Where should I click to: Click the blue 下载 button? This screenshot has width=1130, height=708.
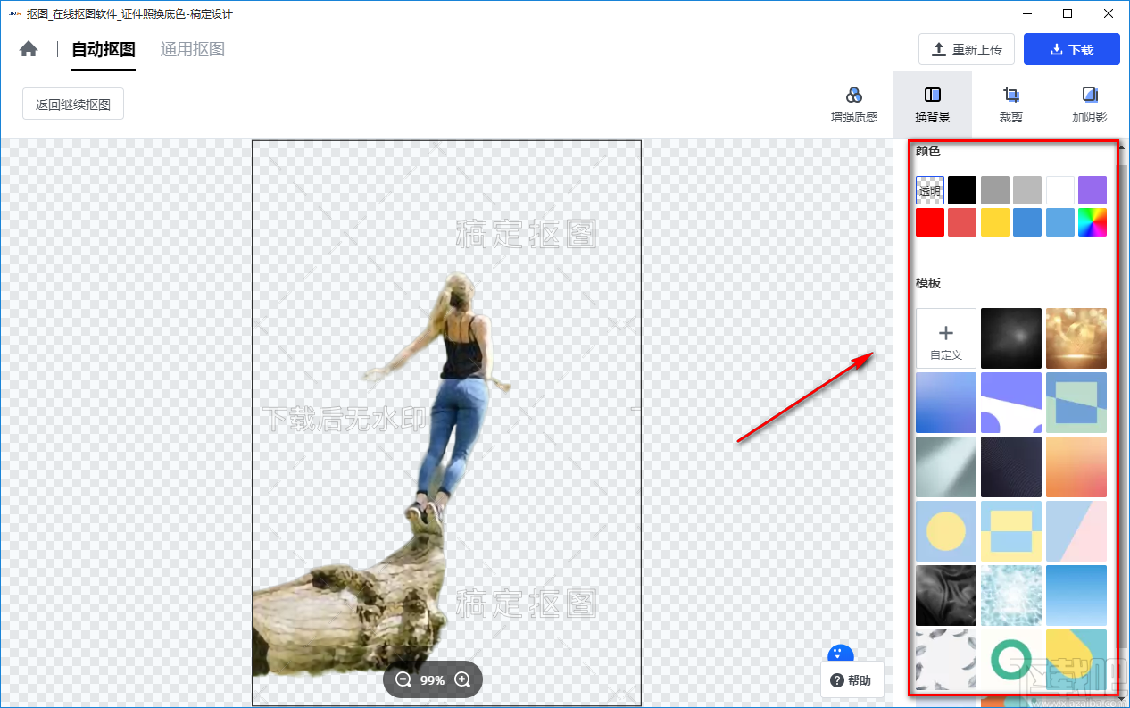[1072, 49]
